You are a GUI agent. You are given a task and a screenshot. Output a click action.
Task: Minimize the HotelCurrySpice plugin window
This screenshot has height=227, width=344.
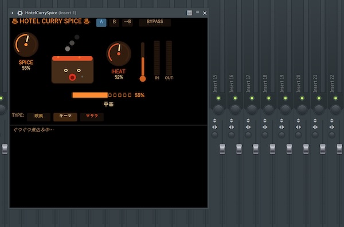pos(197,12)
